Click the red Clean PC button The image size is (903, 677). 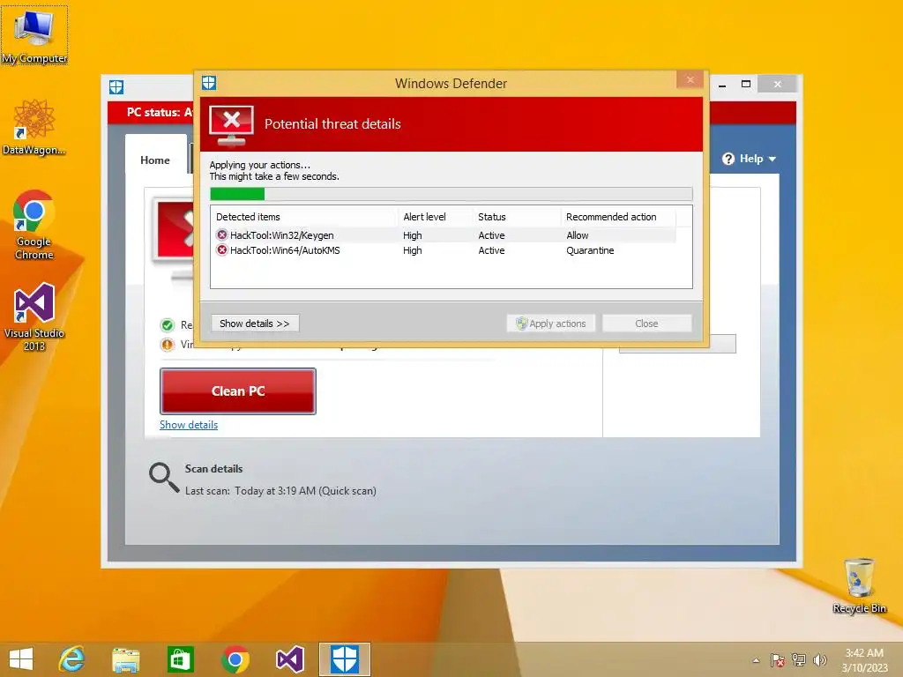238,391
